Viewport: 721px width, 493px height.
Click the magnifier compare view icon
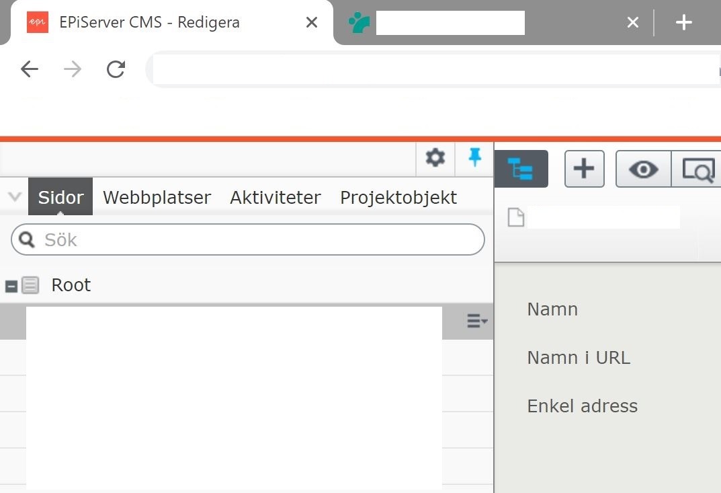point(697,169)
